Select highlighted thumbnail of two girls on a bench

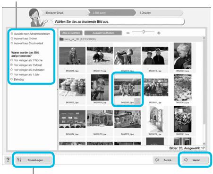click(x=128, y=87)
